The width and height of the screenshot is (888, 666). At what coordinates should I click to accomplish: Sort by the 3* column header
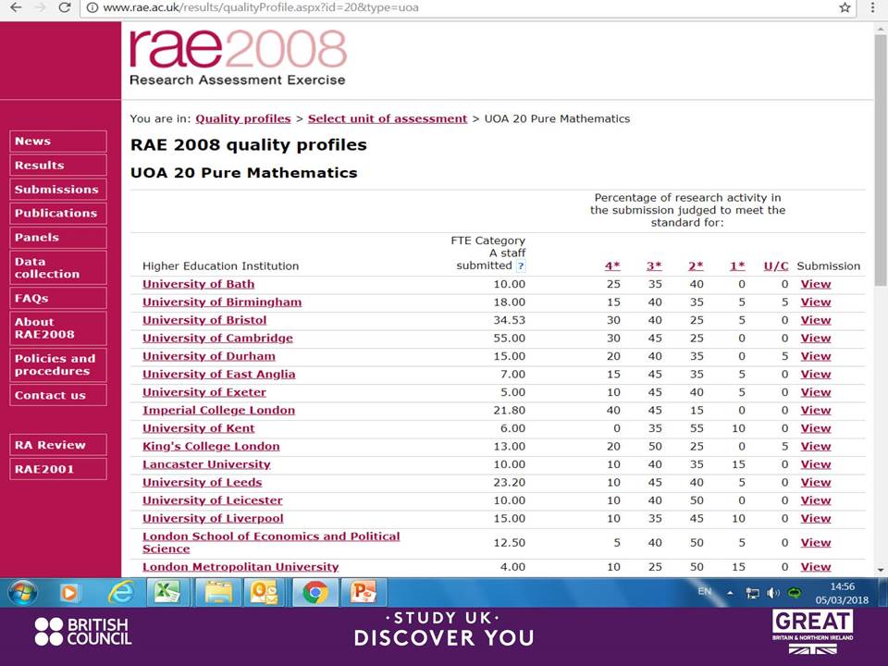(x=654, y=266)
